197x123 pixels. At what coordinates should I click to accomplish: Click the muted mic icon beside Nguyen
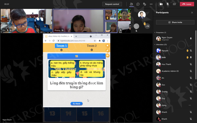tap(191, 51)
